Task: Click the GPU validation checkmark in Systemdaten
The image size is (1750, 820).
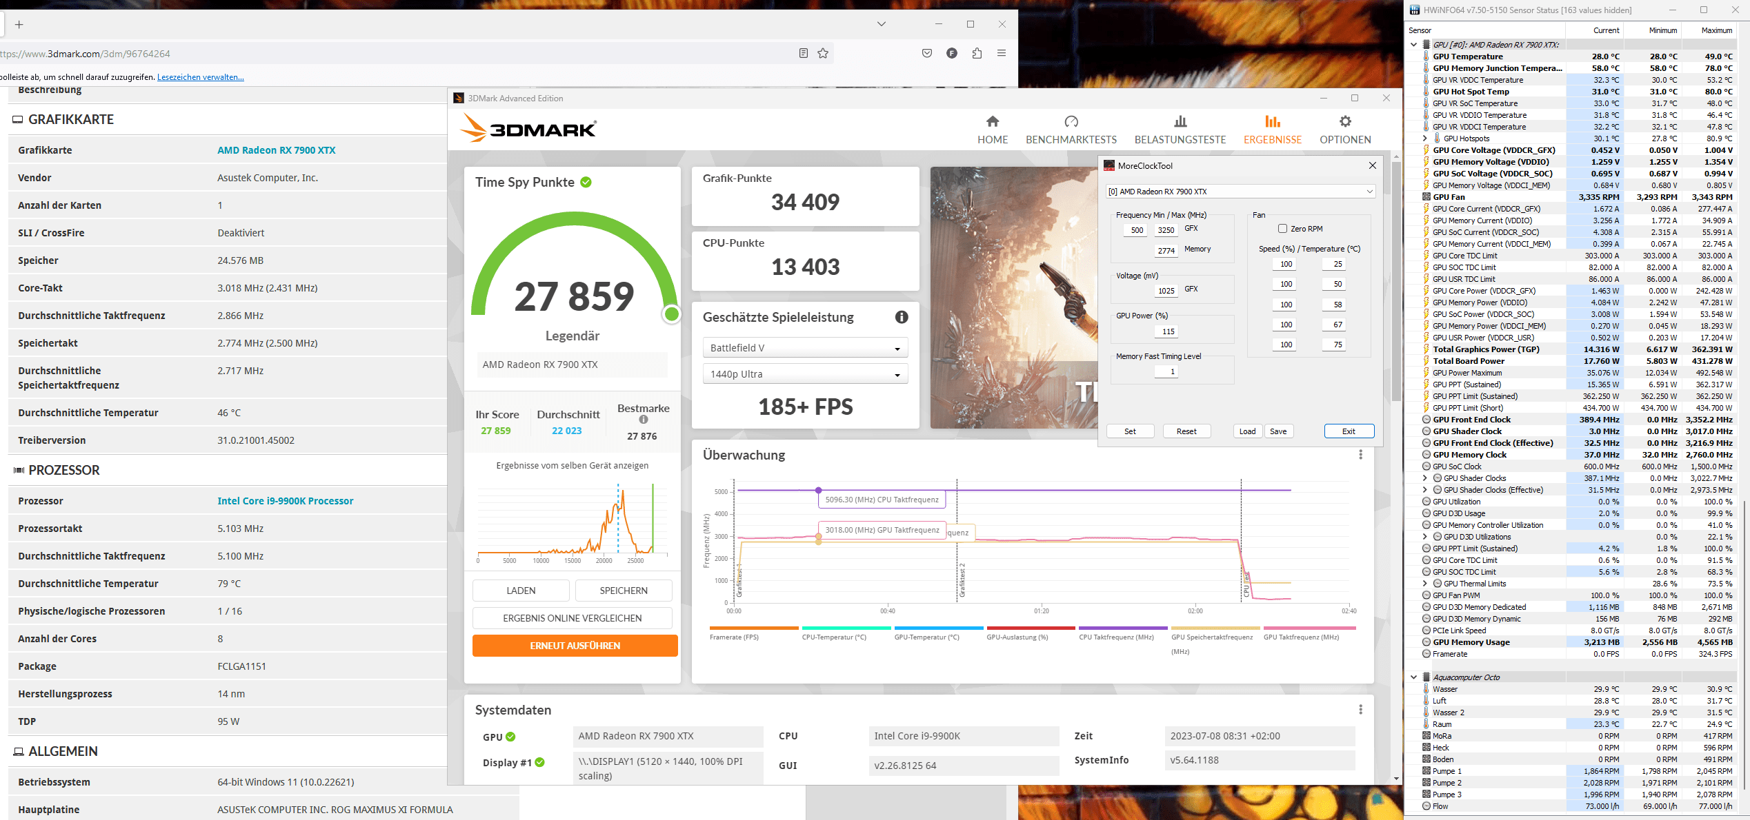Action: 510,737
